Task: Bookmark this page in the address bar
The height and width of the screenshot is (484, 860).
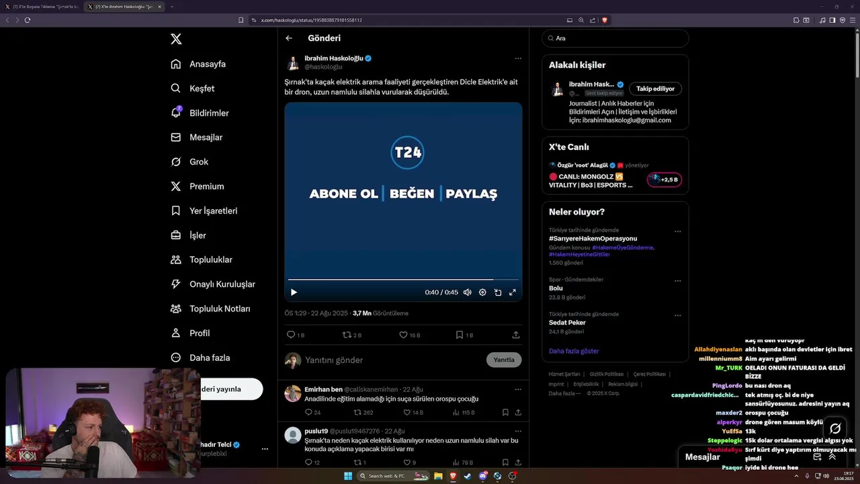Action: 241,20
